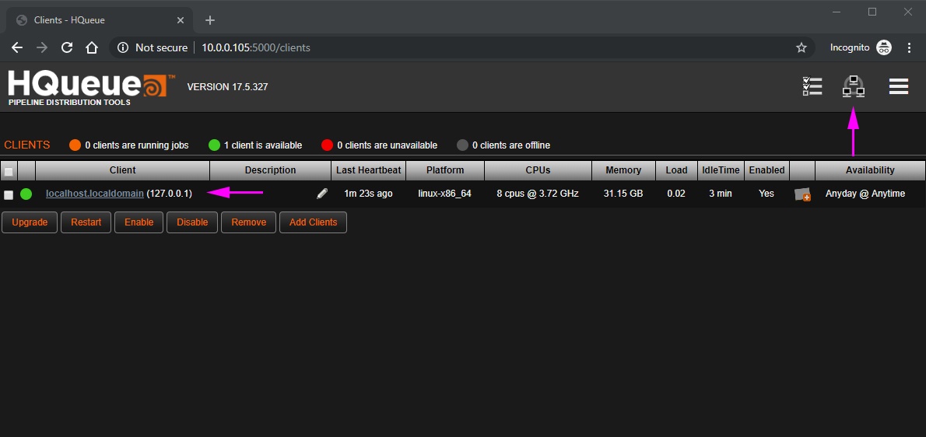
Task: Click the Add Clients button
Action: [x=313, y=222]
